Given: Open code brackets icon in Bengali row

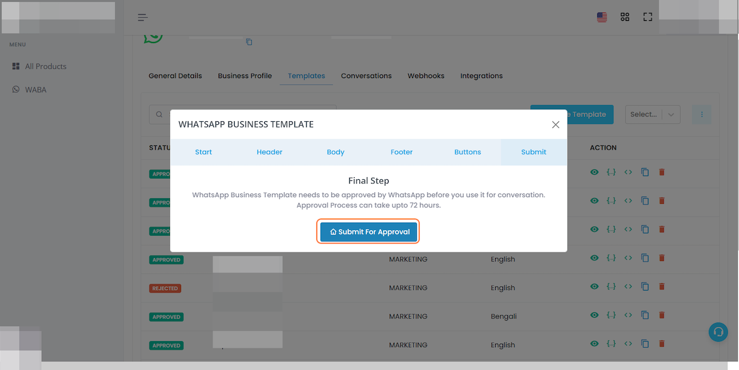Looking at the screenshot, I should coord(628,315).
